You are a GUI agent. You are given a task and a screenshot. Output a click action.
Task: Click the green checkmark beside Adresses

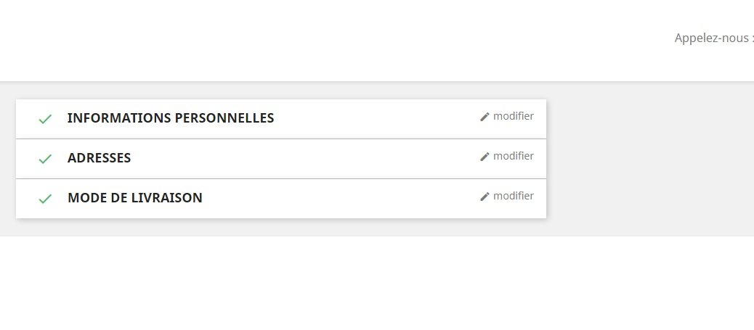coord(45,159)
